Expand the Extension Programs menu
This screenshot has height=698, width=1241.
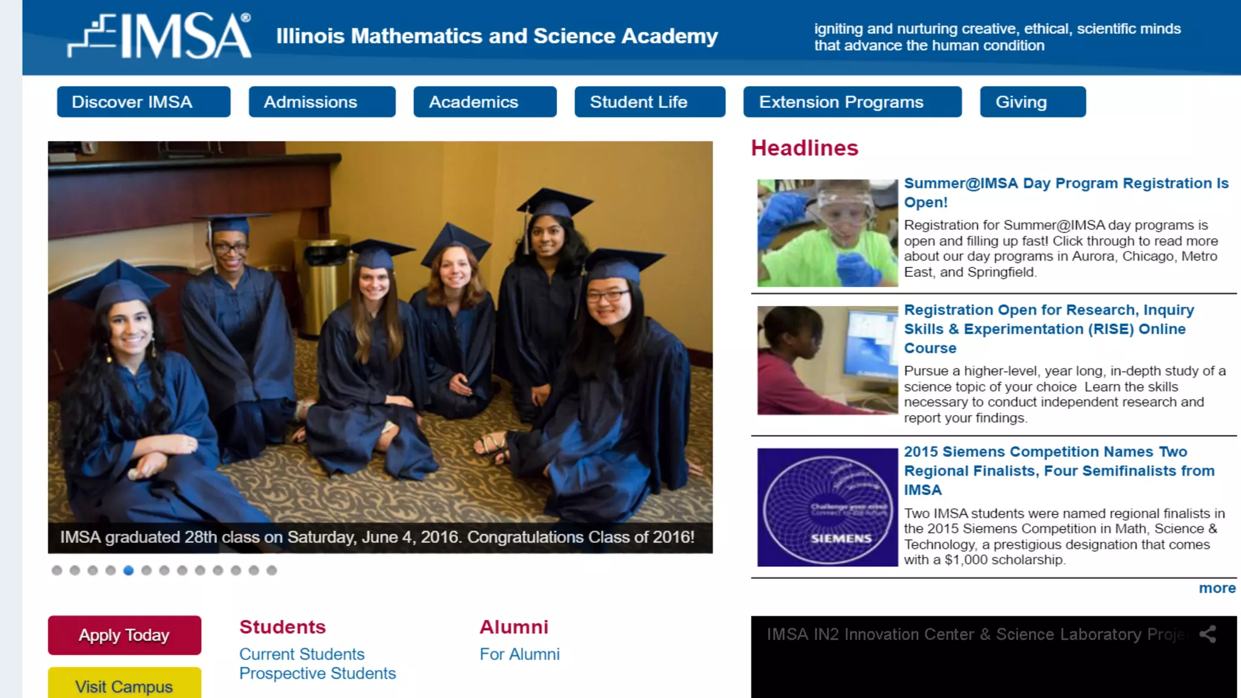(852, 102)
